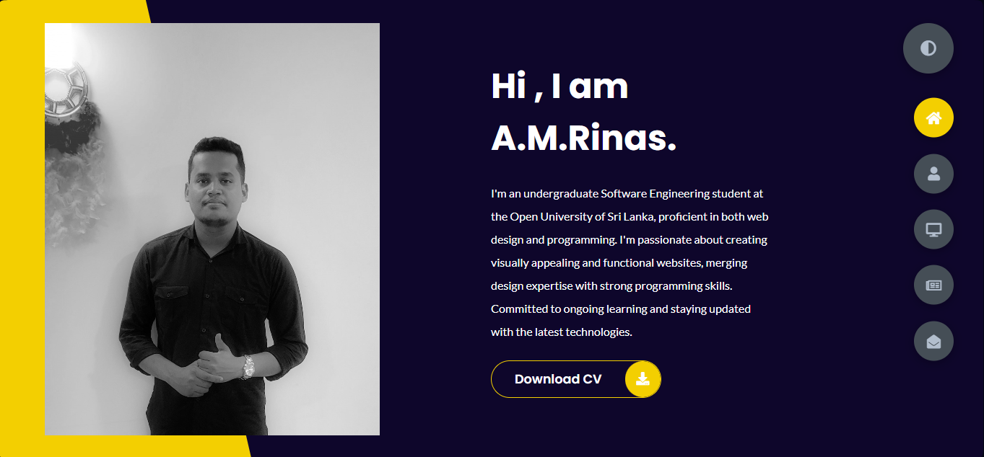Click the wristwatch in the portrait
The image size is (984, 457).
(x=248, y=367)
